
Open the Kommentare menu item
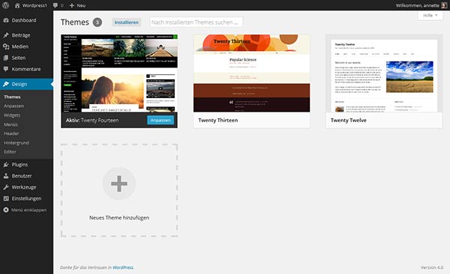[x=26, y=69]
